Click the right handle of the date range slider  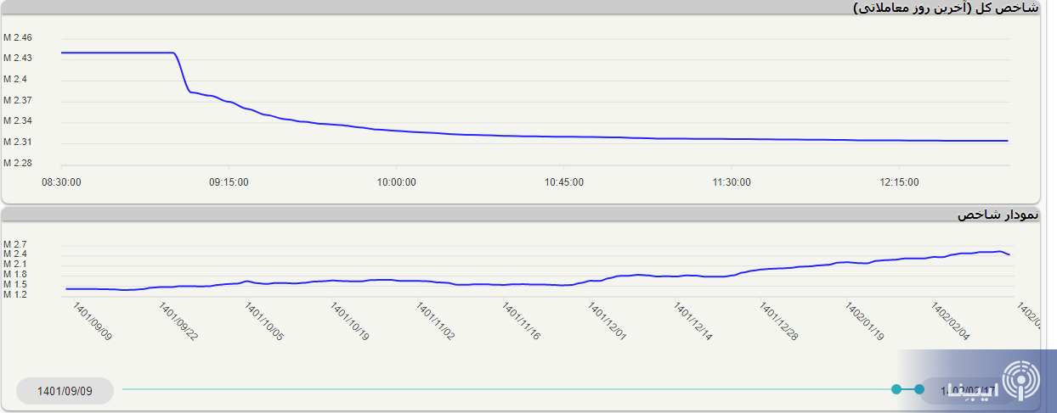(919, 389)
